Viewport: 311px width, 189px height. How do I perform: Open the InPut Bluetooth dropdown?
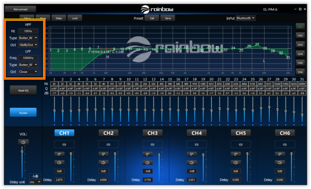[x=246, y=18]
